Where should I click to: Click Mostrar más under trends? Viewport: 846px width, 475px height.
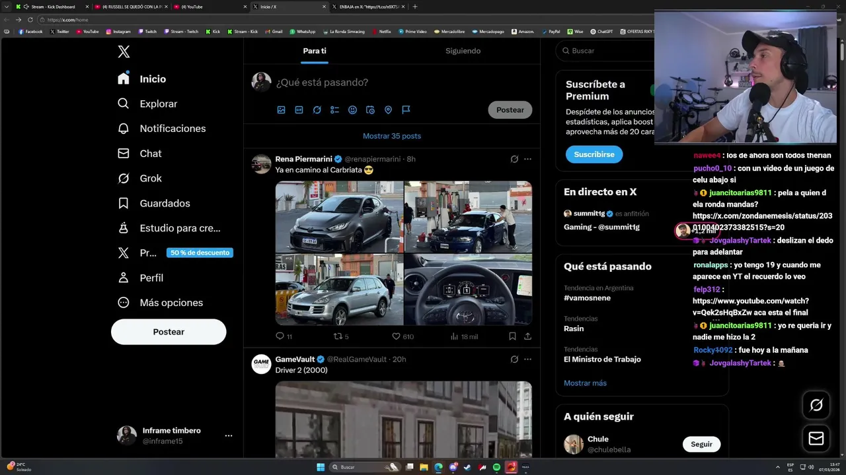click(x=585, y=383)
